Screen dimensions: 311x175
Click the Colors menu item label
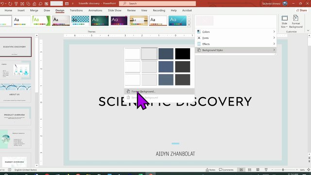coord(206,32)
